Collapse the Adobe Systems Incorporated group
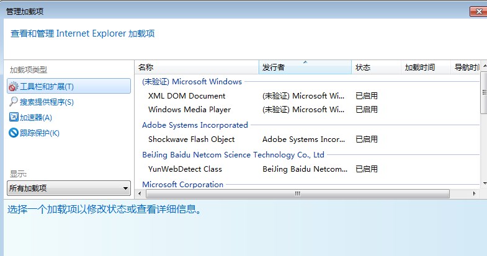The width and height of the screenshot is (487, 256). (195, 125)
